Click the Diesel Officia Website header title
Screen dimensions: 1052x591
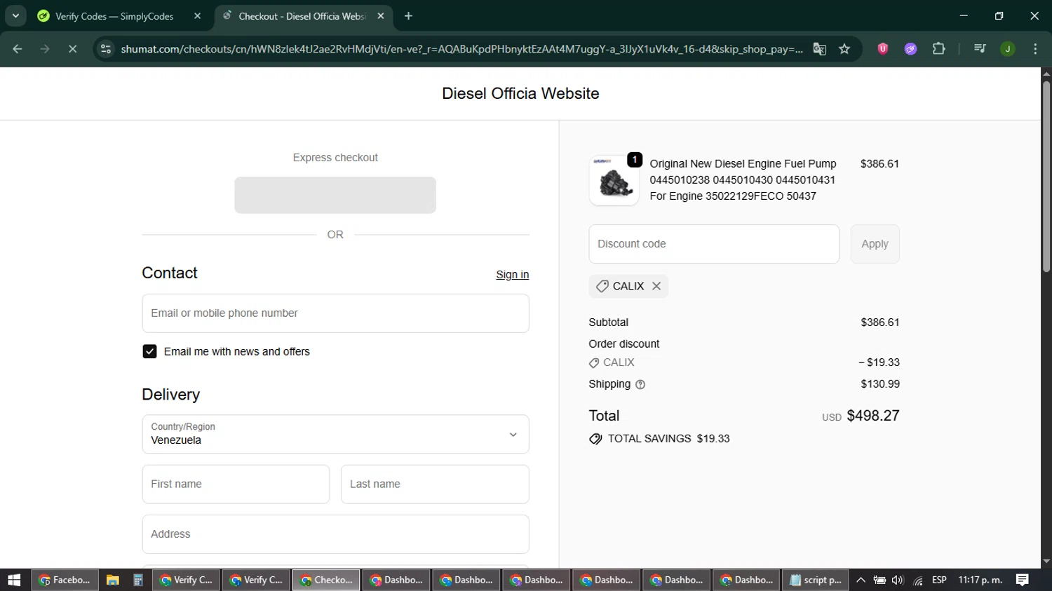(520, 93)
